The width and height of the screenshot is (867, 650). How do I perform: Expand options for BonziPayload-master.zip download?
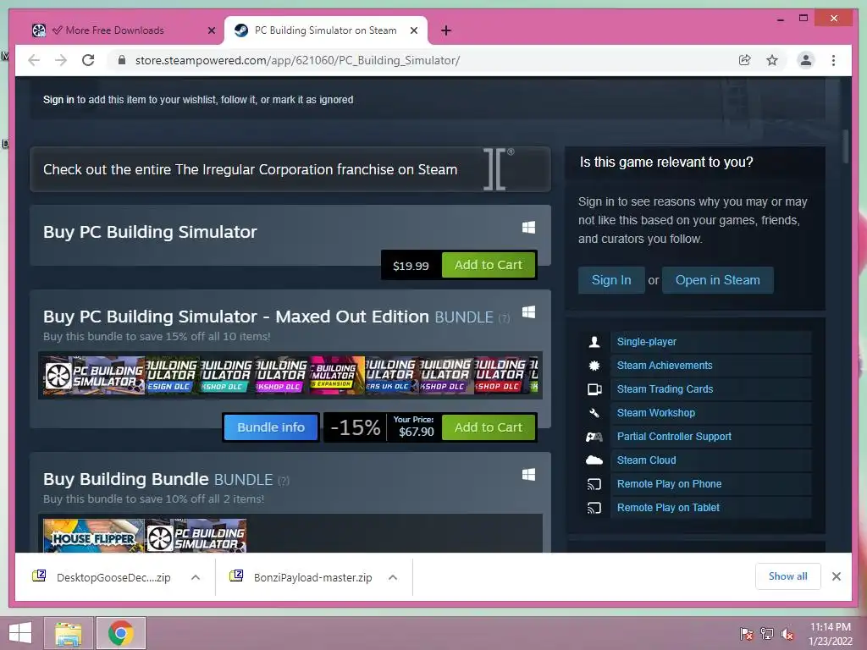click(x=393, y=577)
